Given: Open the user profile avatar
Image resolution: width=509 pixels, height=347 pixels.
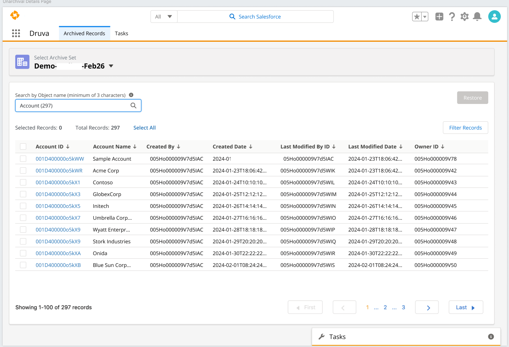Looking at the screenshot, I should [x=494, y=17].
